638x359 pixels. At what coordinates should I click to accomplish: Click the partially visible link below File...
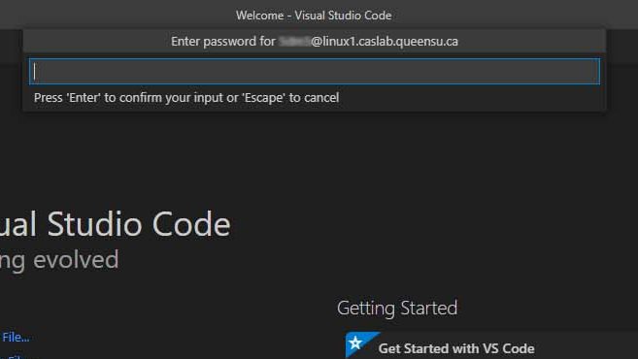(x=17, y=356)
